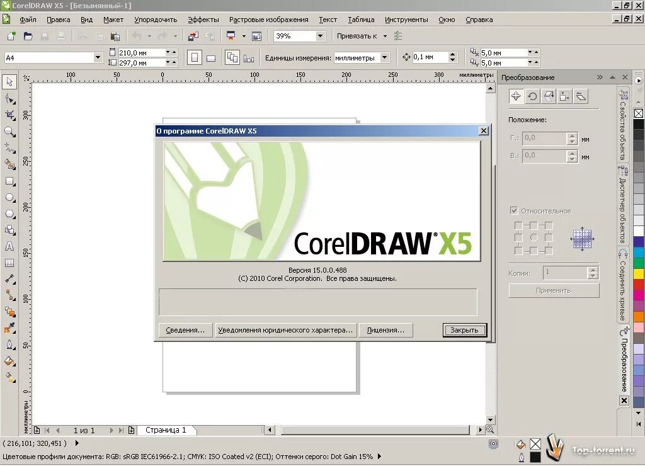Screen dimensions: 645x466
Task: Click the New document icon
Action: [11, 36]
